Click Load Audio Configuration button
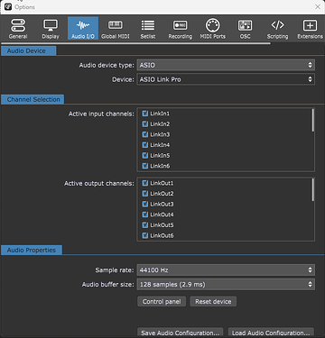Screen dimensions: 325x338 tap(271, 333)
